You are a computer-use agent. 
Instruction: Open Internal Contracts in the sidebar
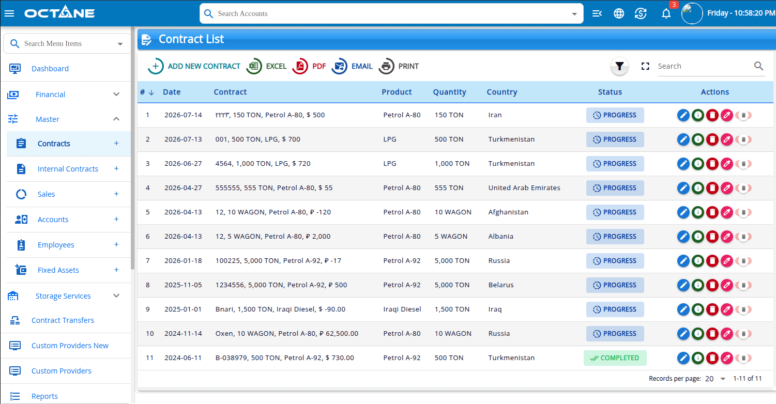click(x=68, y=169)
